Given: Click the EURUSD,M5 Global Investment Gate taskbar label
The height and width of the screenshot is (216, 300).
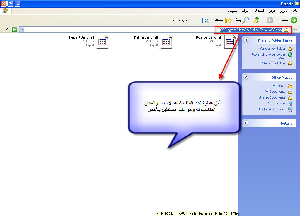Looking at the screenshot, I should click(x=197, y=213).
